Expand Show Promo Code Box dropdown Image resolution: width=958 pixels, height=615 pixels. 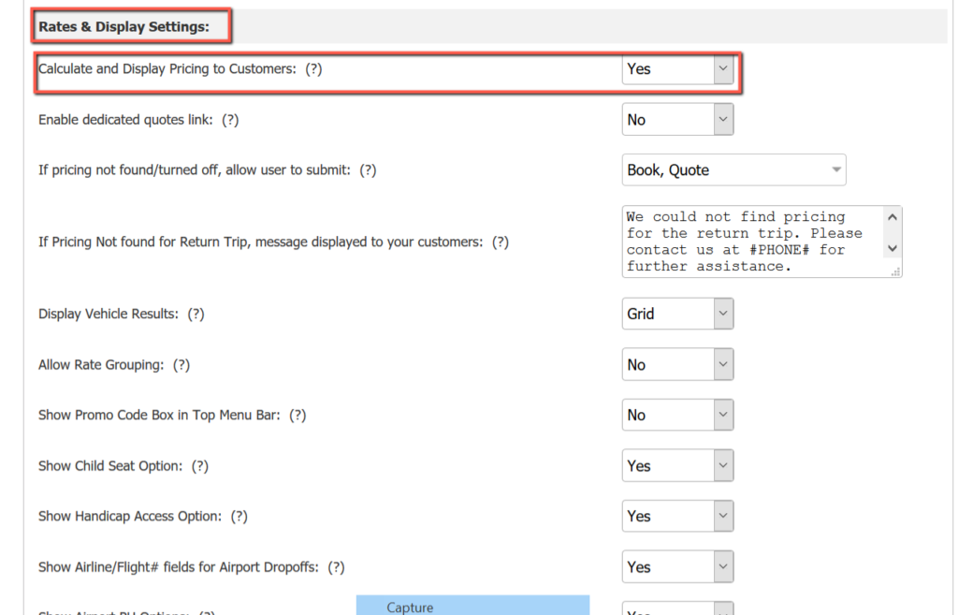click(677, 416)
